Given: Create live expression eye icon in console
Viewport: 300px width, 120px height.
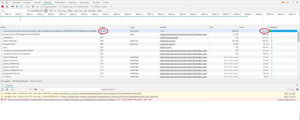Looking at the screenshot, I should 36,89.
